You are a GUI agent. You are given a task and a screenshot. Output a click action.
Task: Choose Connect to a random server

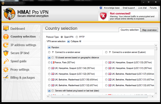click(49, 52)
